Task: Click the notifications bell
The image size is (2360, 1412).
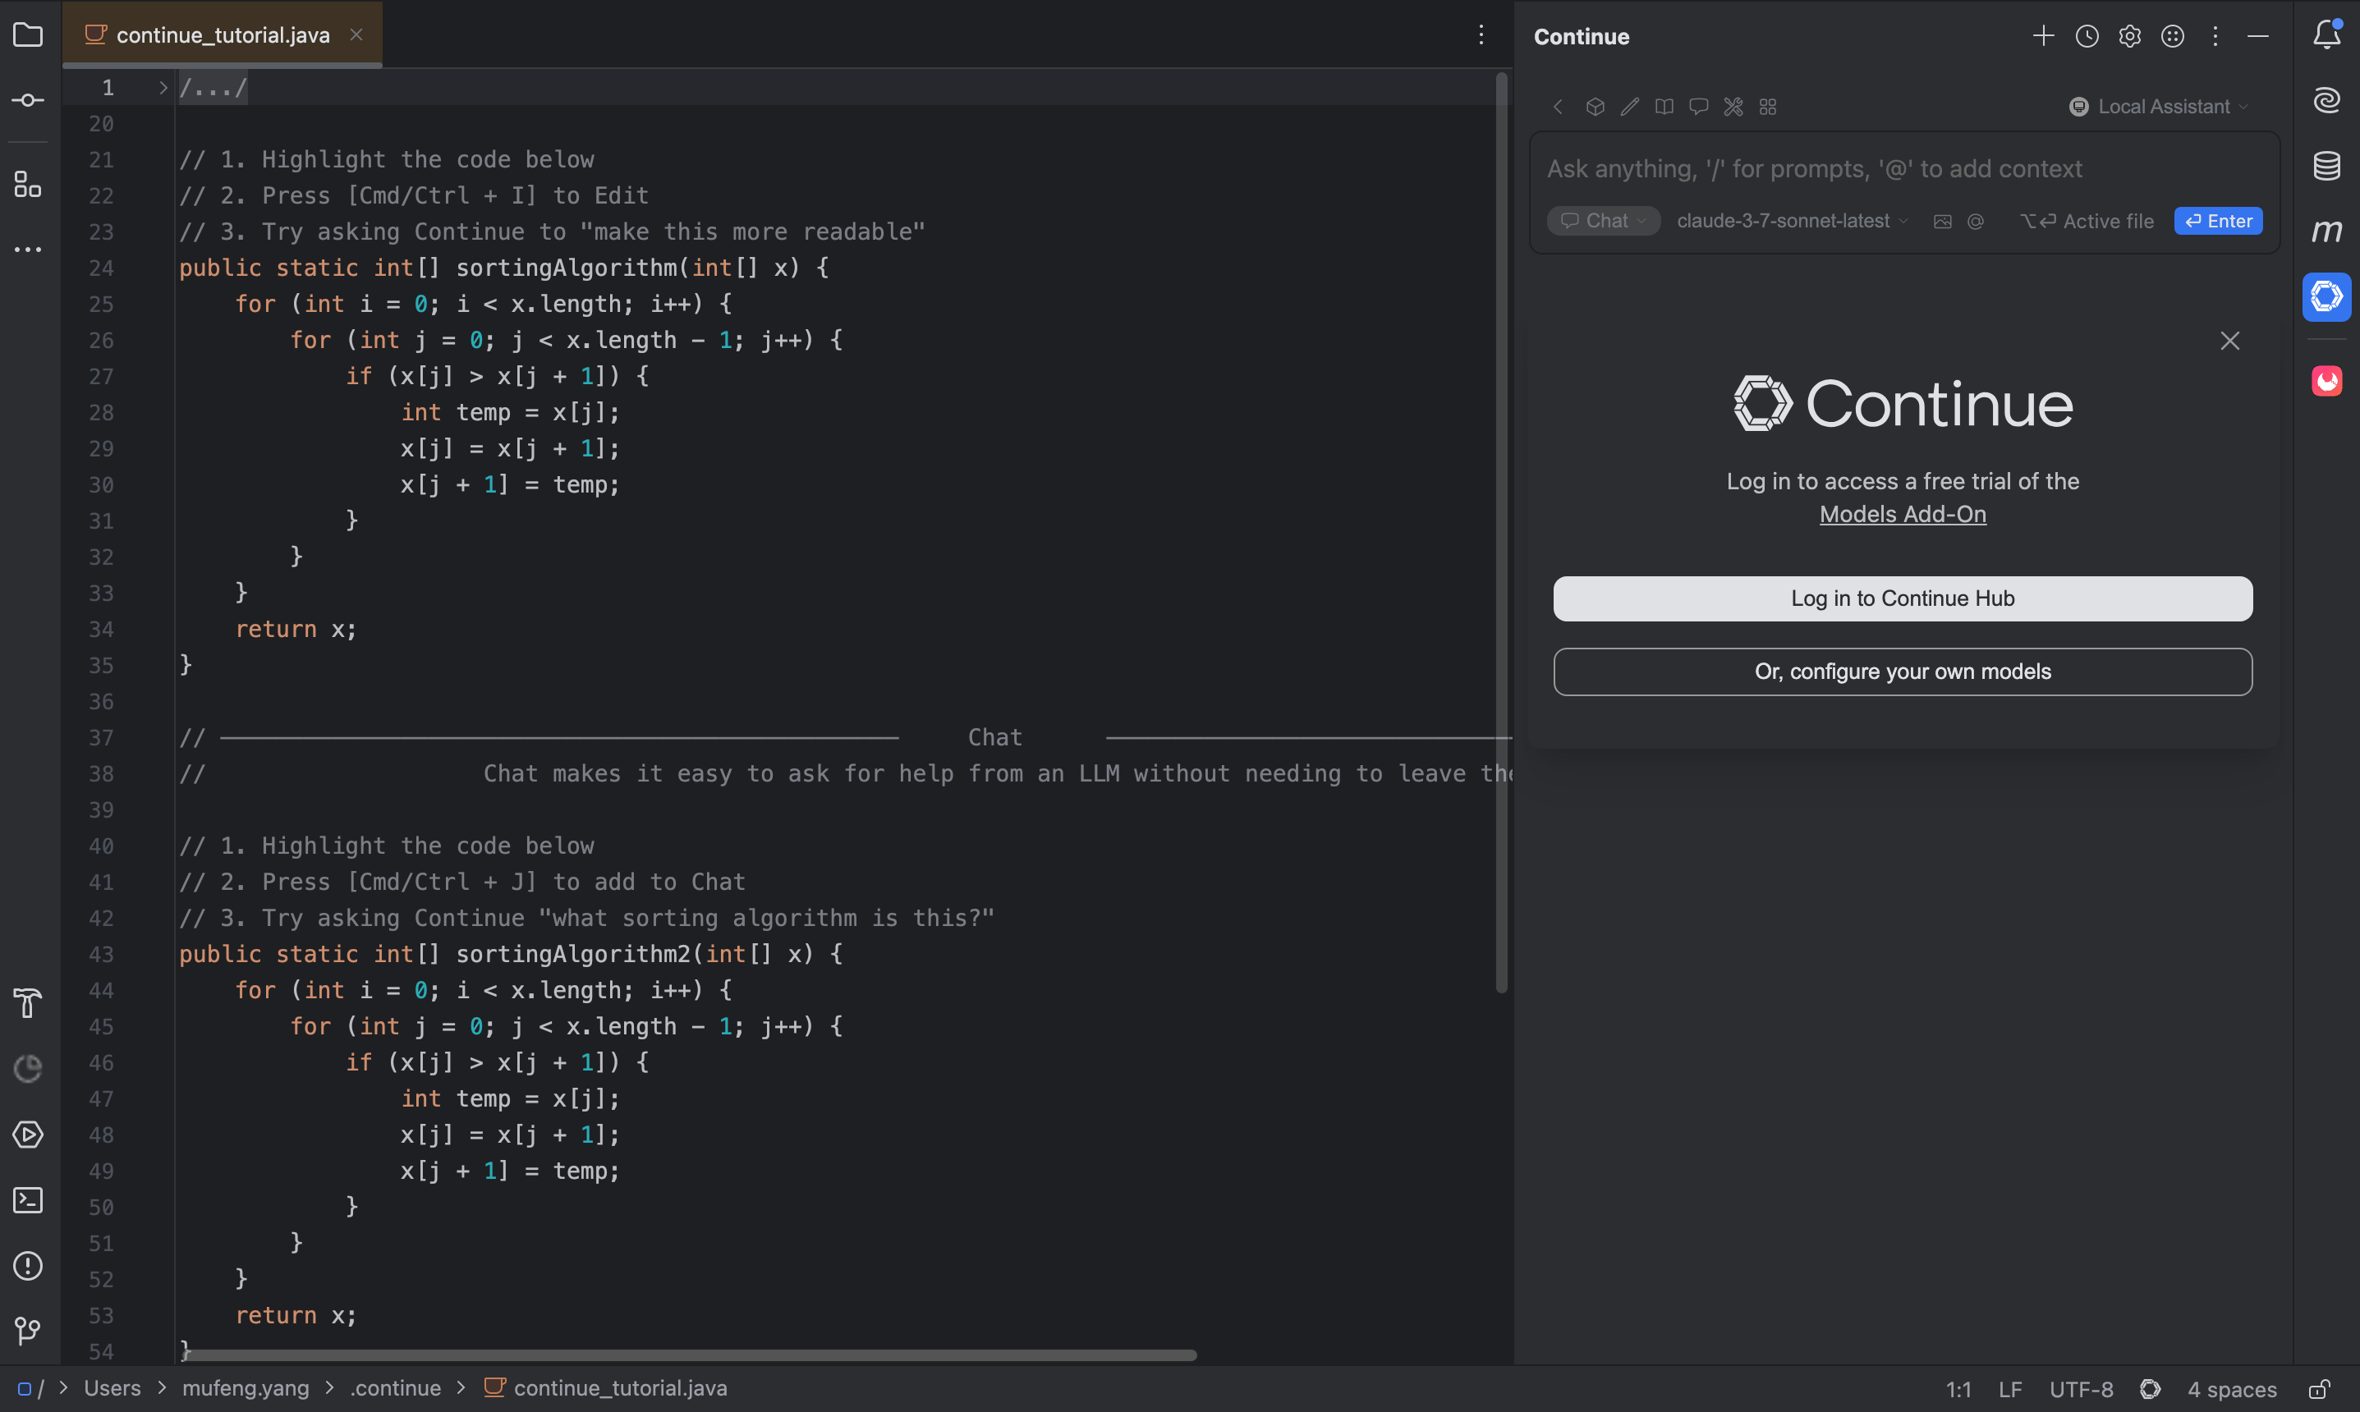Action: point(2326,34)
